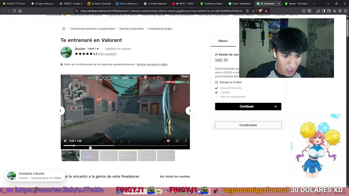
Task: Select fourth yellowish gallery thumbnail
Action: (x=128, y=156)
